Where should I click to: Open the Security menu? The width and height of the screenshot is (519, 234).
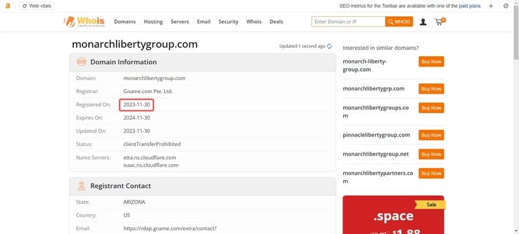pyautogui.click(x=228, y=22)
